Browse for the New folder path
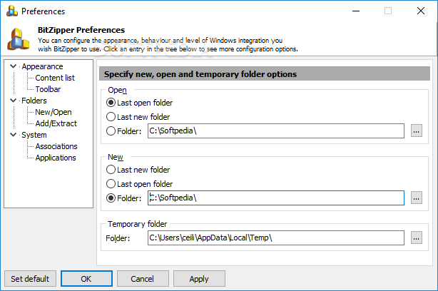Image resolution: width=438 pixels, height=291 pixels. pyautogui.click(x=416, y=198)
